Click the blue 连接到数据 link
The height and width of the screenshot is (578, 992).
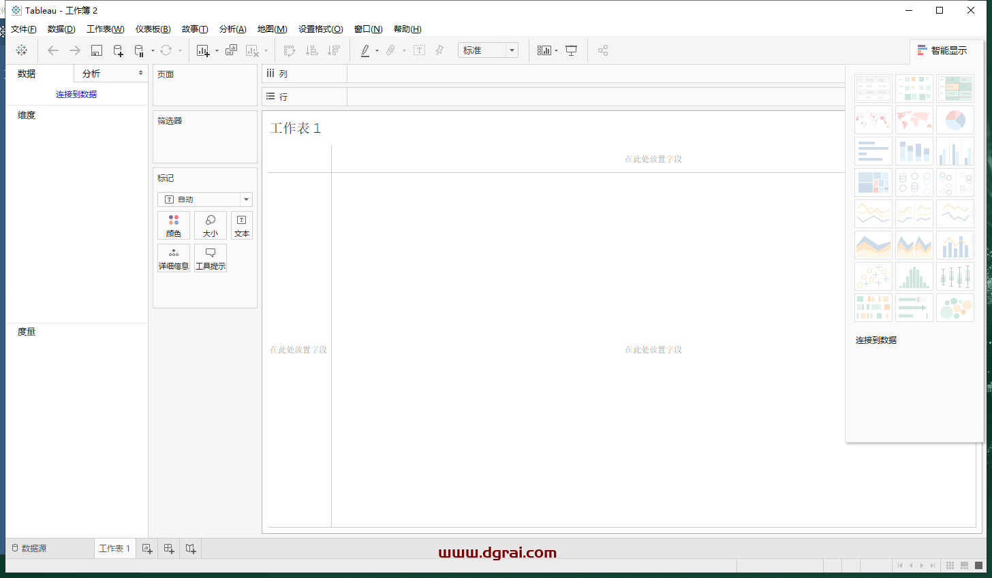76,95
